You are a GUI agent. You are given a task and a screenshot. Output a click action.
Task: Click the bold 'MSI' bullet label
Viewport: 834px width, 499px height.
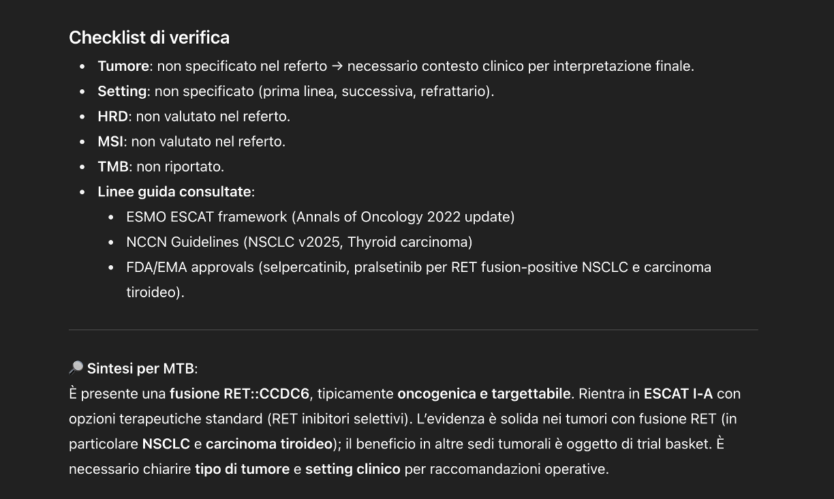point(110,142)
